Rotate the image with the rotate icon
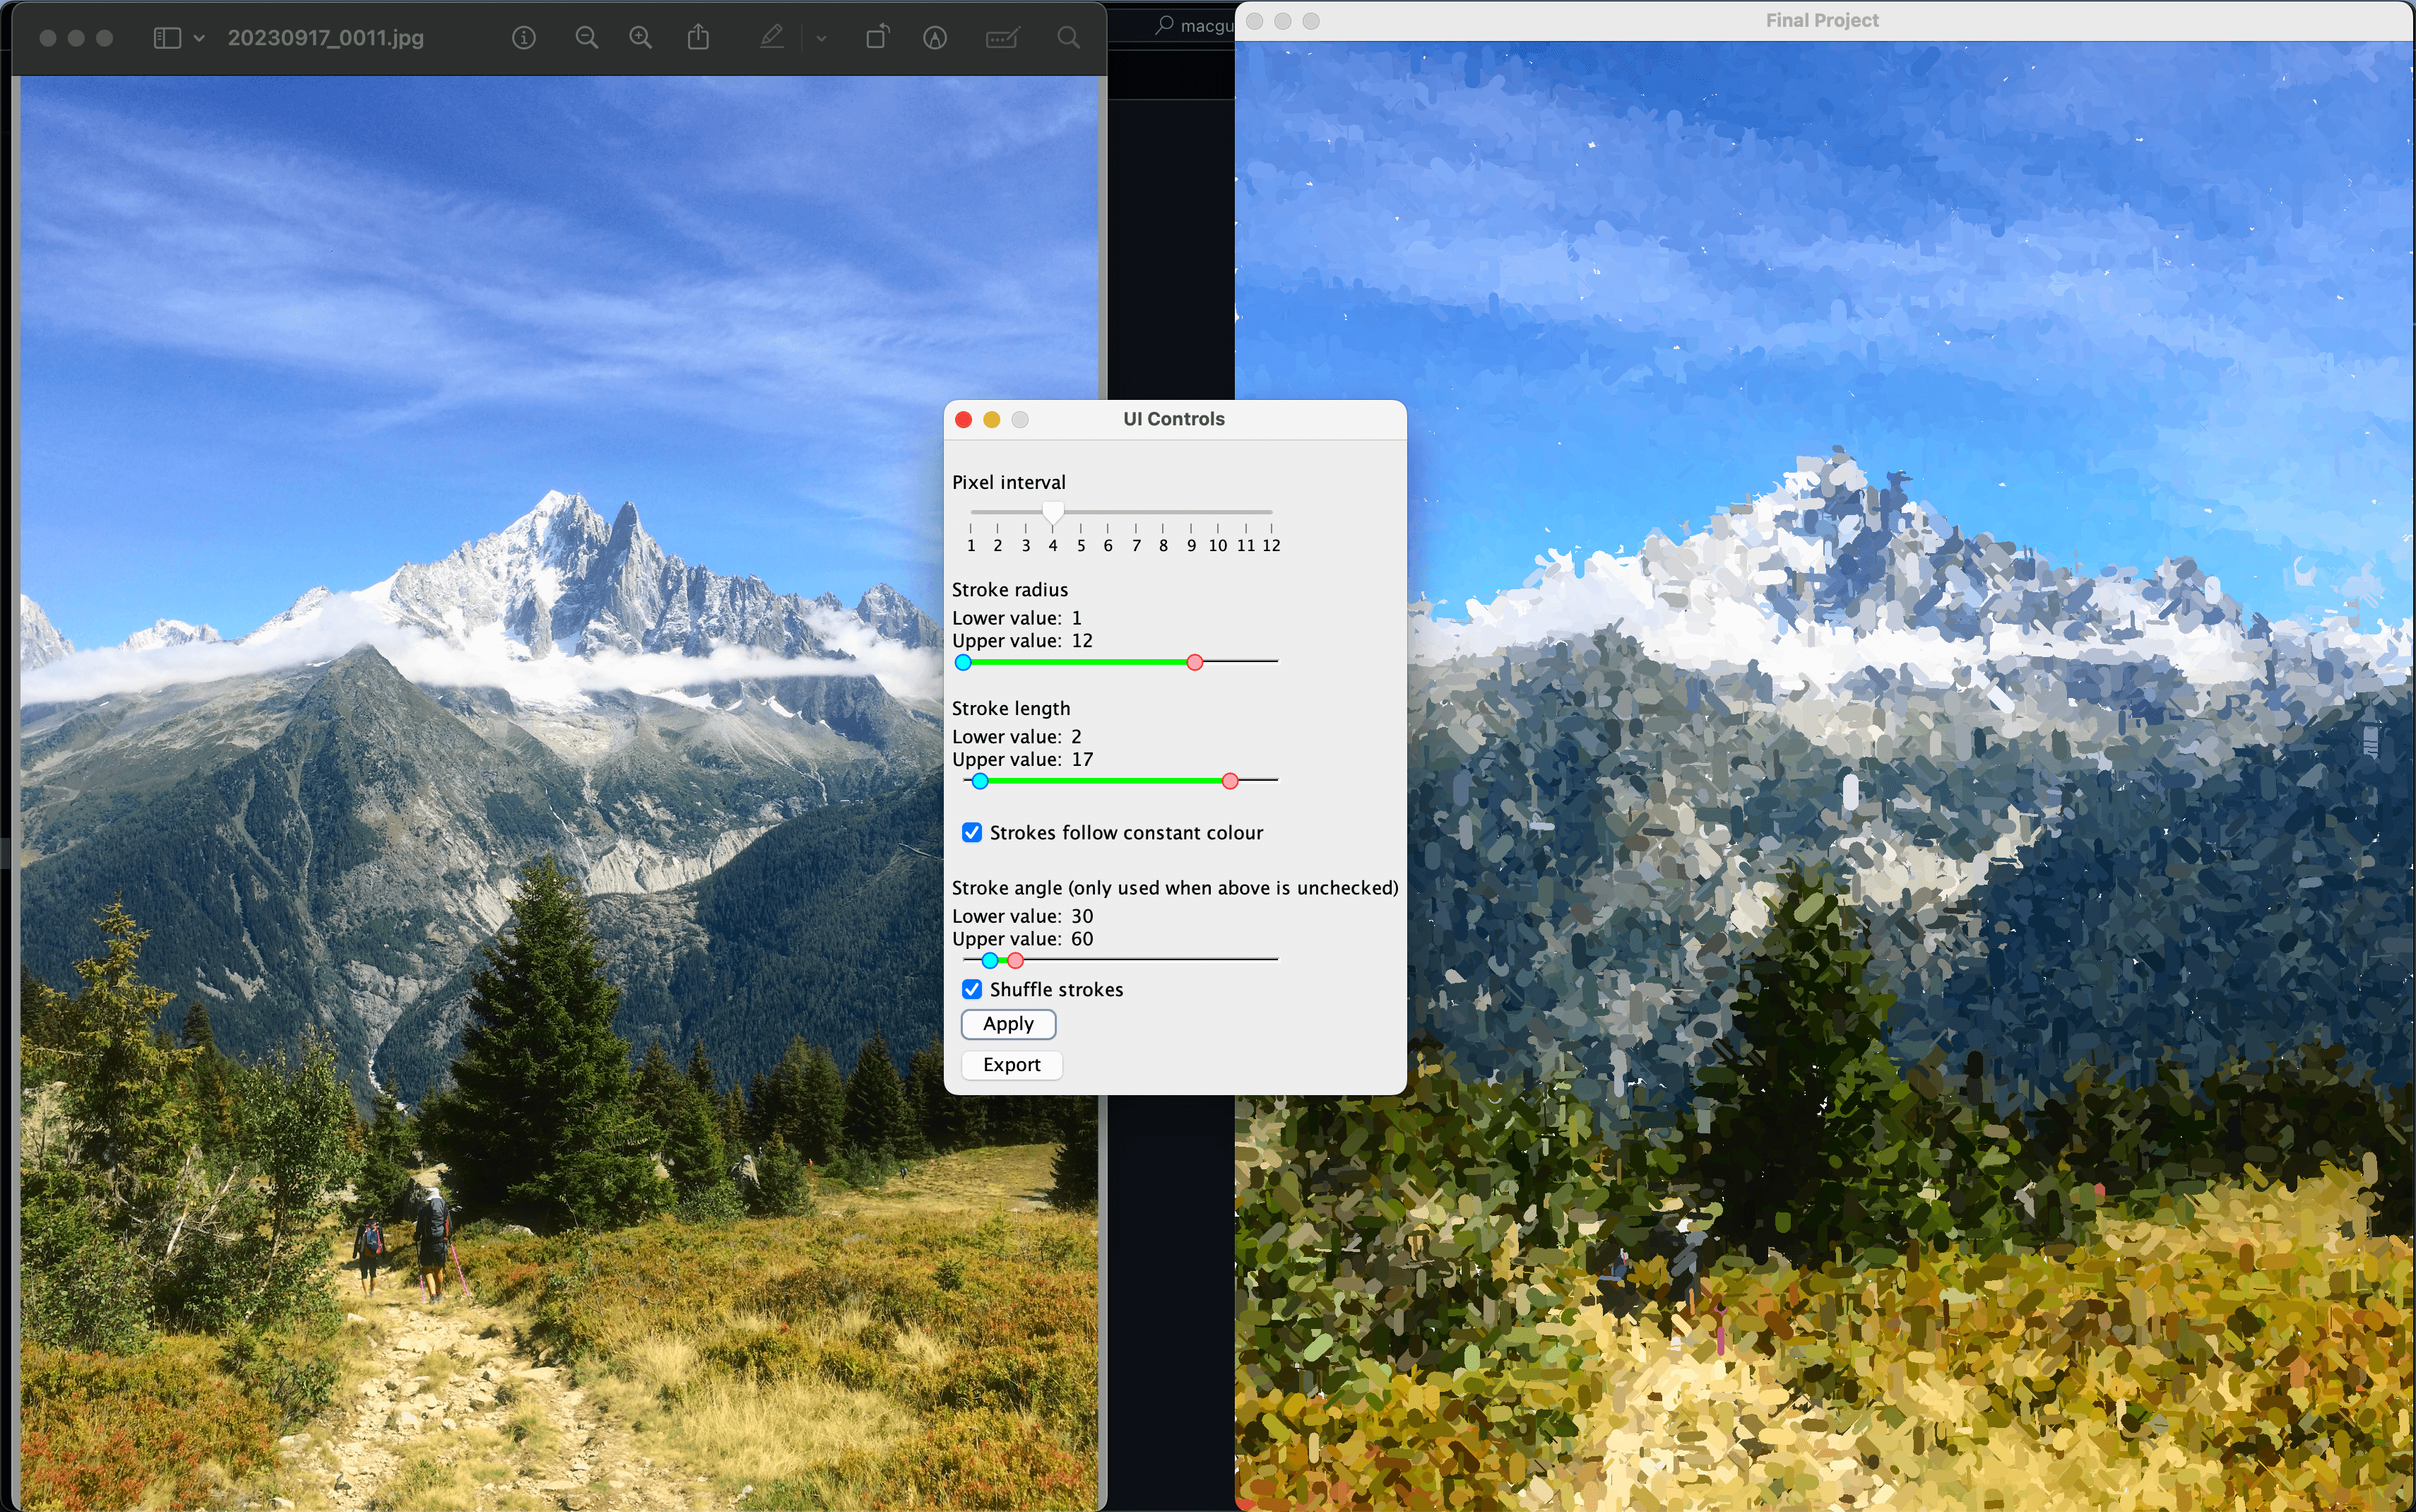Viewport: 2416px width, 1512px height. coord(877,38)
